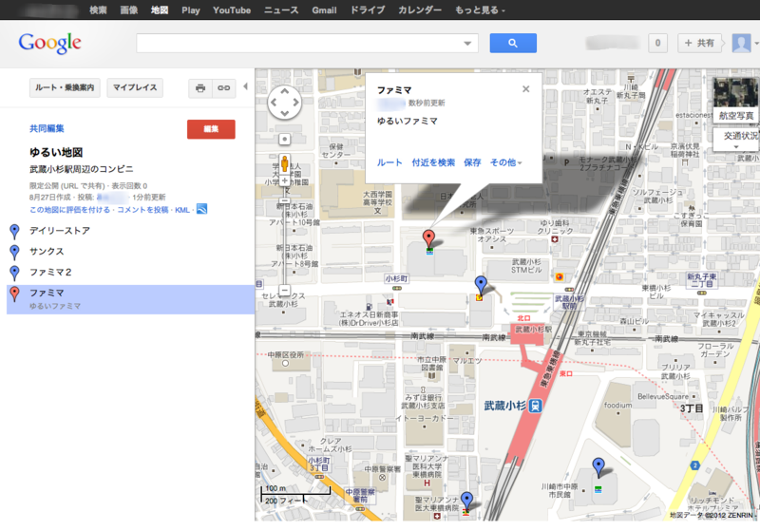The width and height of the screenshot is (760, 531).
Task: Open カレンダー in the top navigation bar
Action: 420,9
